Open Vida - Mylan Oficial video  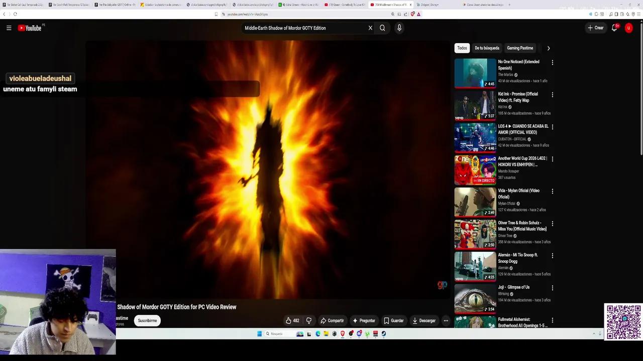pyautogui.click(x=475, y=202)
